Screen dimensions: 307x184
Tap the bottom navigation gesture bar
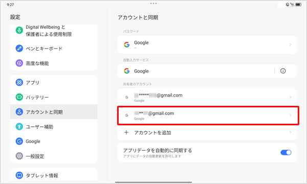coord(153,182)
